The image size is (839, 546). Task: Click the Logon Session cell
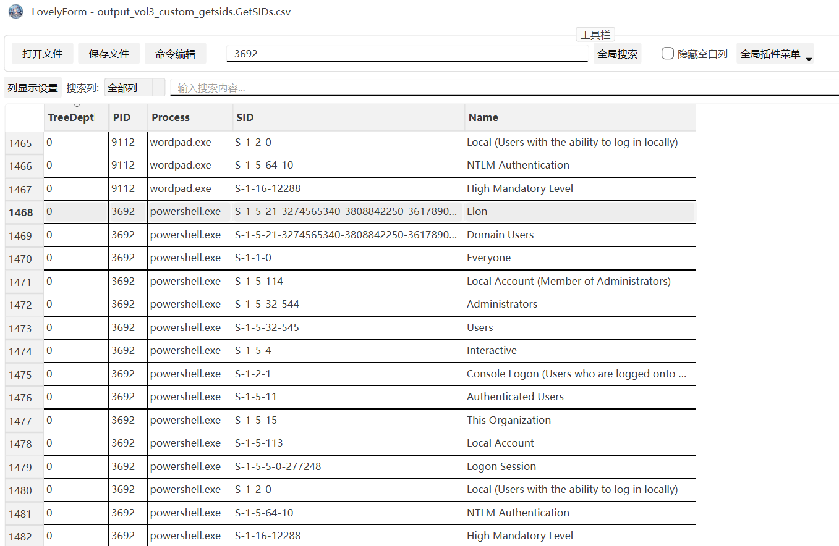click(580, 466)
